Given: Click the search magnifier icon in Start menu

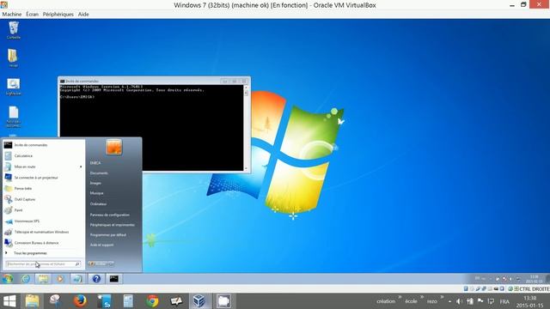Looking at the screenshot, I should [77, 264].
